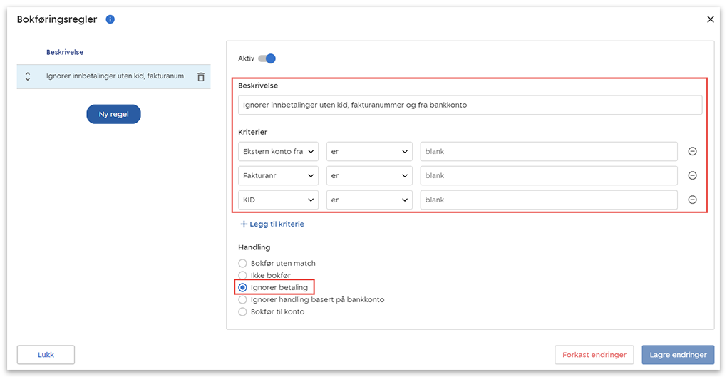
Task: Open the Ekstern konto fra field dropdown
Action: 279,152
